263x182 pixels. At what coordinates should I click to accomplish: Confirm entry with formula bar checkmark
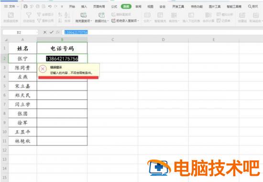(51, 32)
